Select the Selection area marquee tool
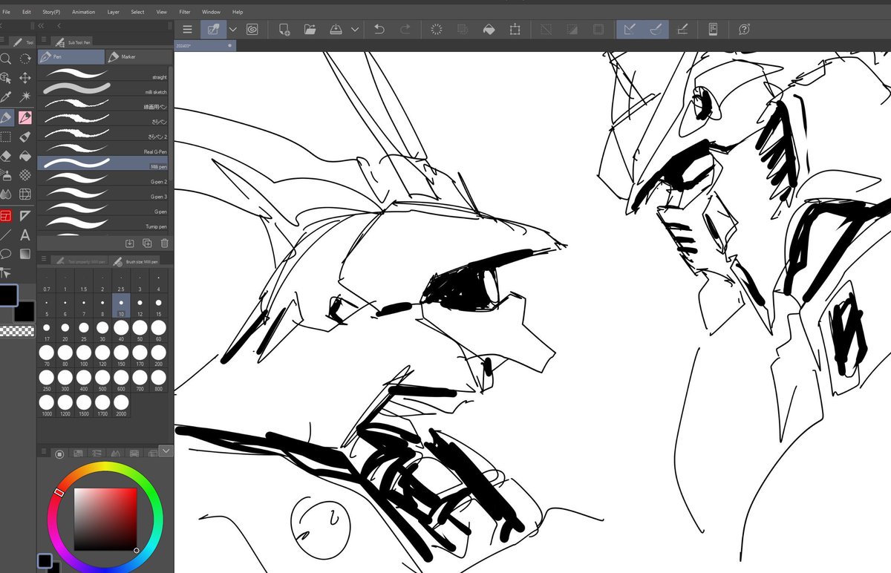Viewport: 891px width, 573px height. (x=5, y=137)
